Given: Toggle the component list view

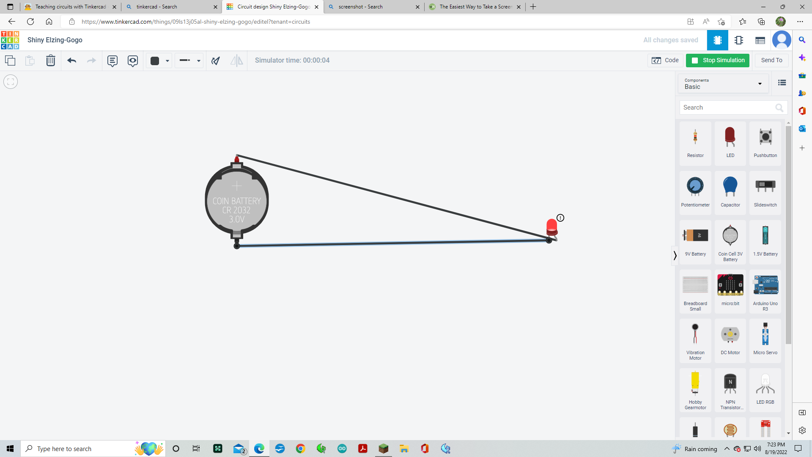Looking at the screenshot, I should (x=782, y=83).
